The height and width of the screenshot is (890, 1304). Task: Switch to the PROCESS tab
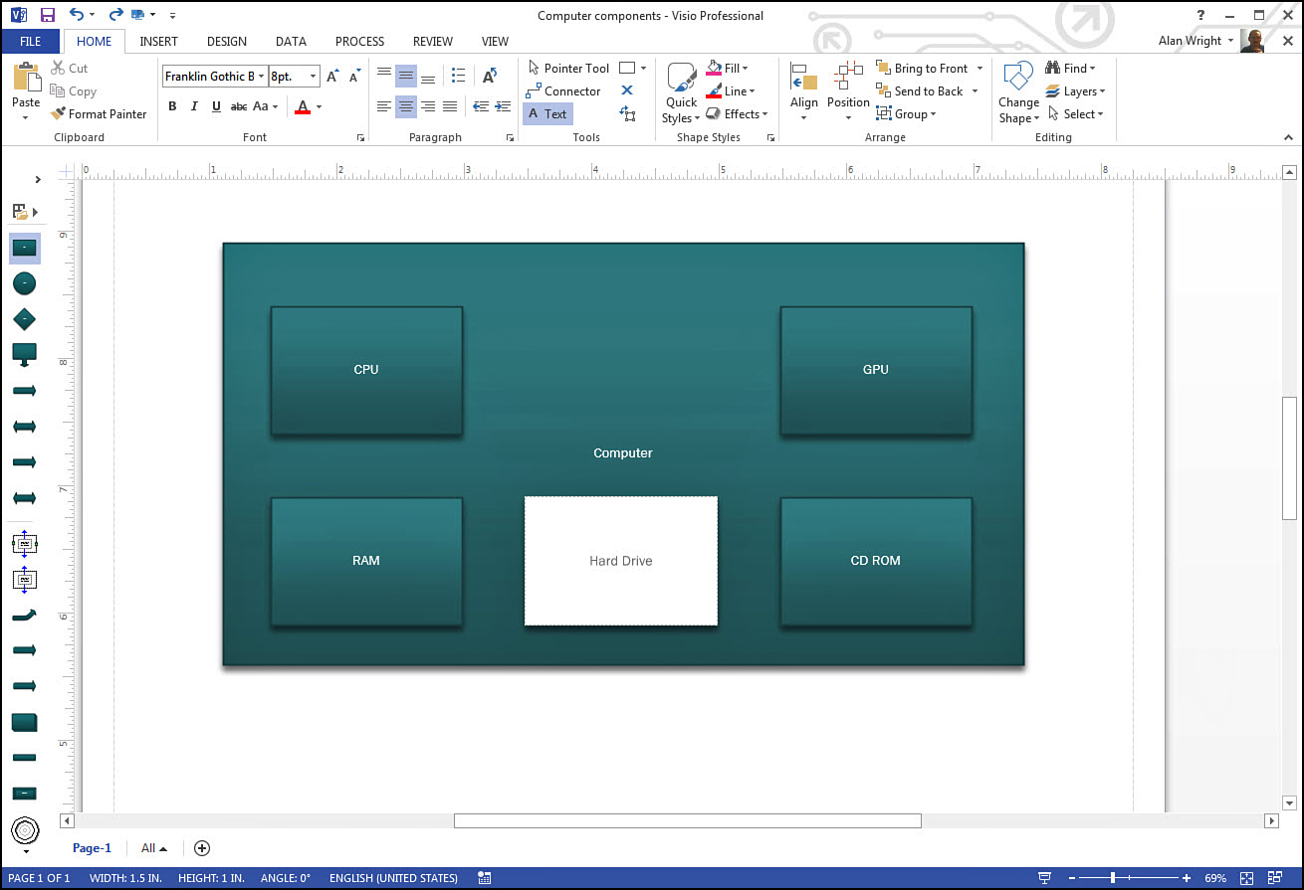[359, 42]
